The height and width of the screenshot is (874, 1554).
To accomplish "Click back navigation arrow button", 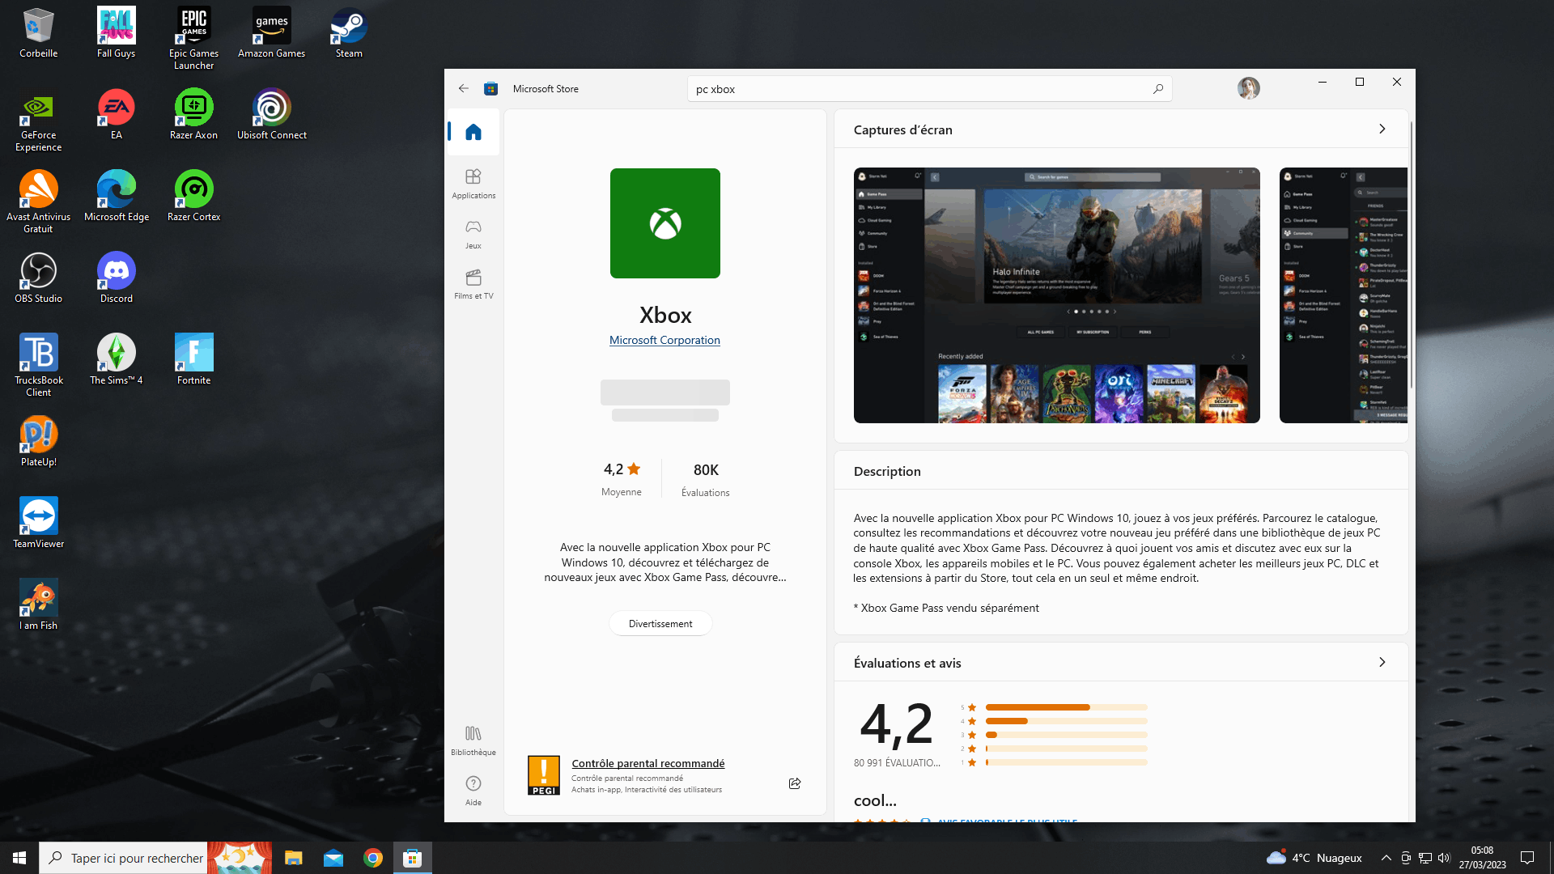I will pyautogui.click(x=462, y=87).
